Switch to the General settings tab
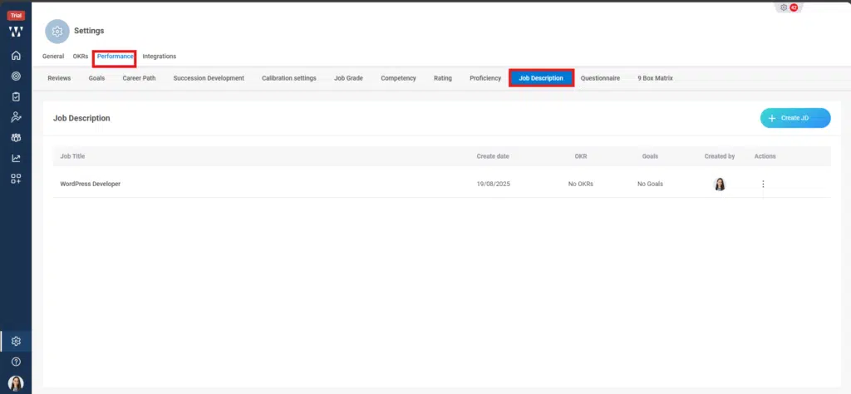The width and height of the screenshot is (851, 394). (53, 57)
